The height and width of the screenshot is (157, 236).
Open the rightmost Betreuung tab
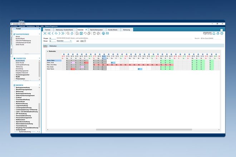tap(127, 30)
